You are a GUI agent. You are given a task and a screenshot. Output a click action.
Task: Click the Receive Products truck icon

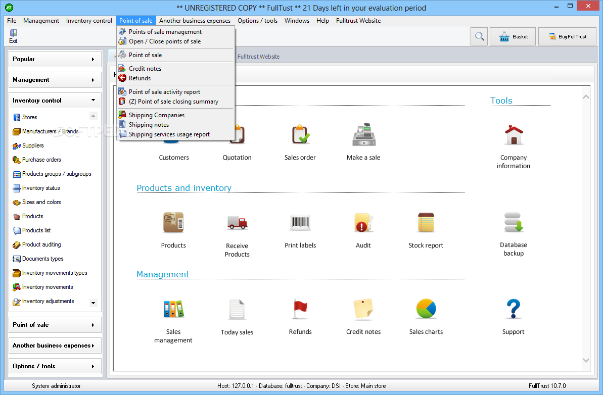(237, 222)
